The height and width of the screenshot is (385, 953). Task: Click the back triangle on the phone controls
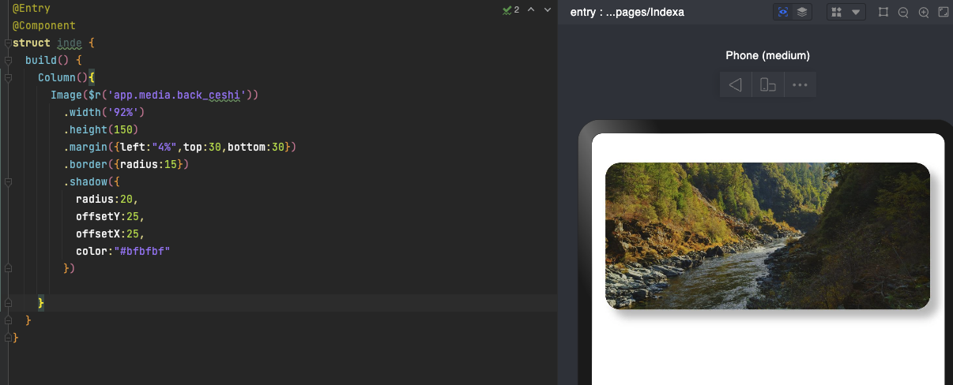735,84
